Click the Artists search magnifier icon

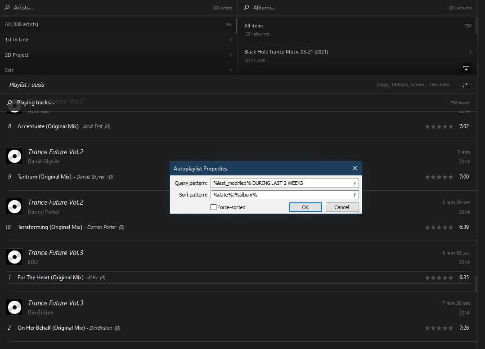(7, 7)
